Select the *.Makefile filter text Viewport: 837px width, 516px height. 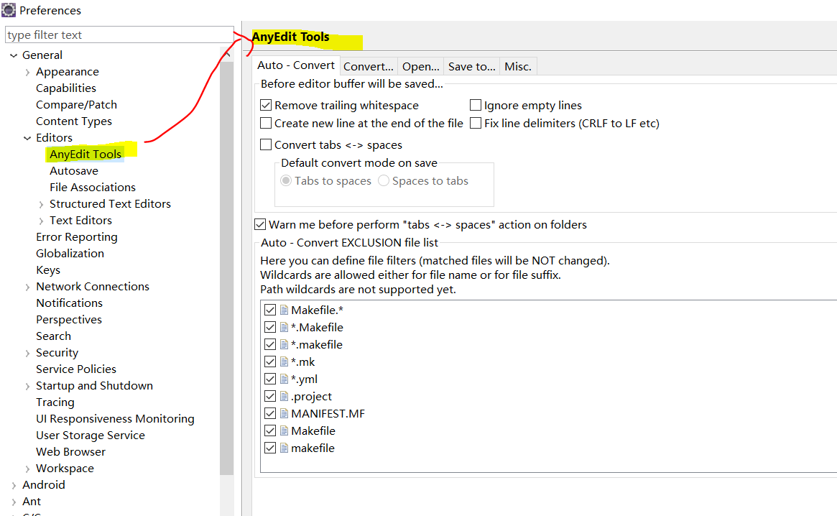click(x=317, y=328)
